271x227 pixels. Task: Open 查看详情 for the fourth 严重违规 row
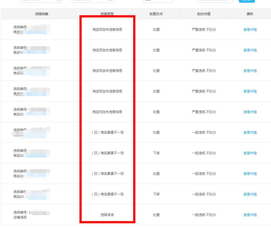tap(250, 91)
